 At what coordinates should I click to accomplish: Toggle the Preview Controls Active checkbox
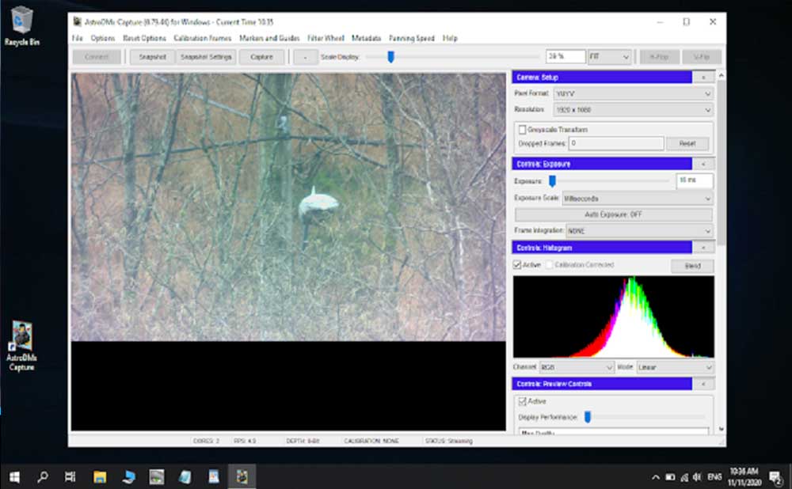(x=522, y=401)
